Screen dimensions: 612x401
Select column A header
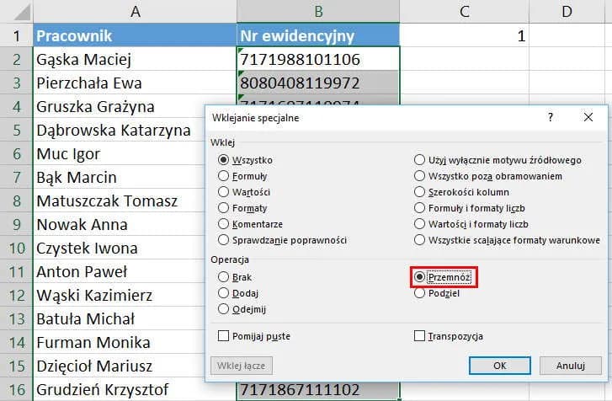135,11
